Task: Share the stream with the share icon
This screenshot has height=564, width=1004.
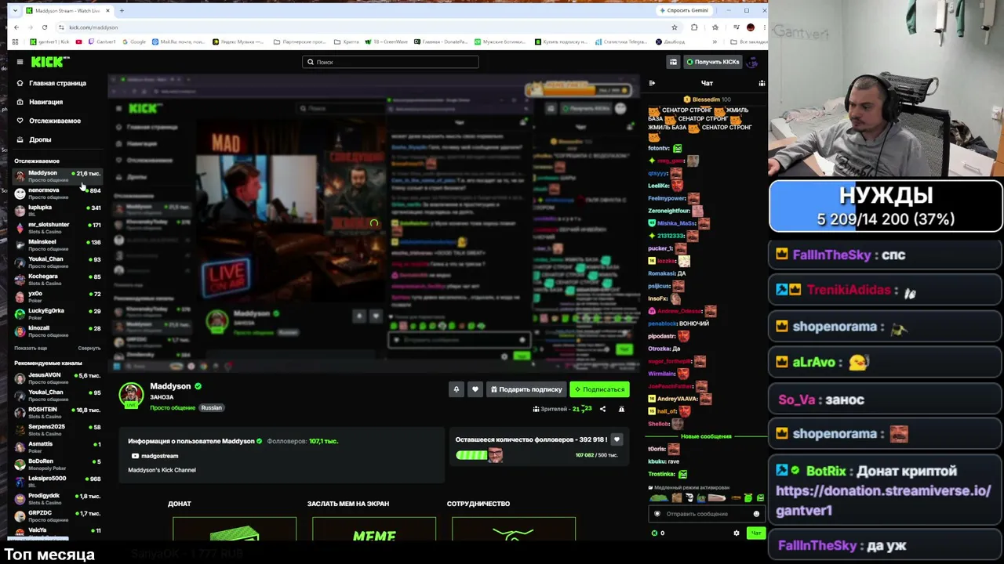Action: [x=602, y=409]
